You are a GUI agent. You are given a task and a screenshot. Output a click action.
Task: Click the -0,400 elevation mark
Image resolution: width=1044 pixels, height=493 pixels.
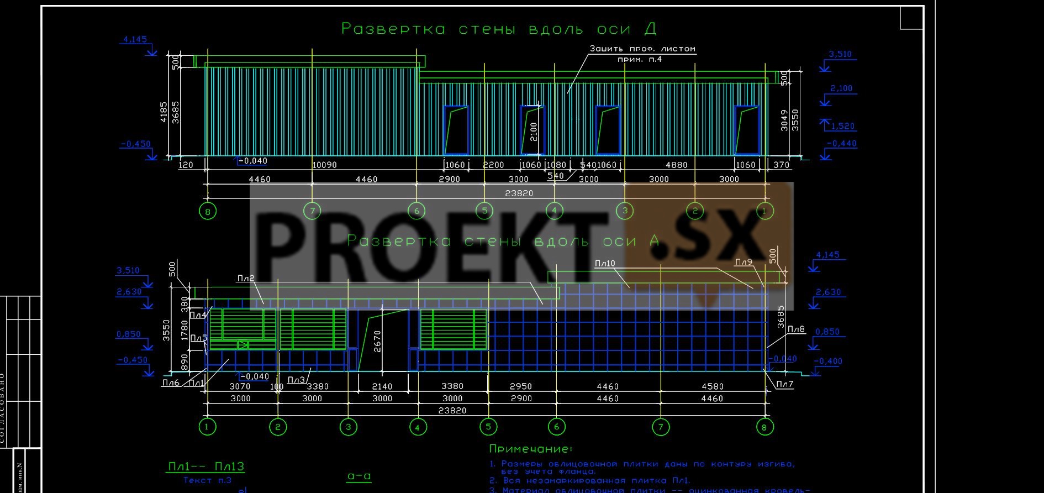(x=828, y=361)
